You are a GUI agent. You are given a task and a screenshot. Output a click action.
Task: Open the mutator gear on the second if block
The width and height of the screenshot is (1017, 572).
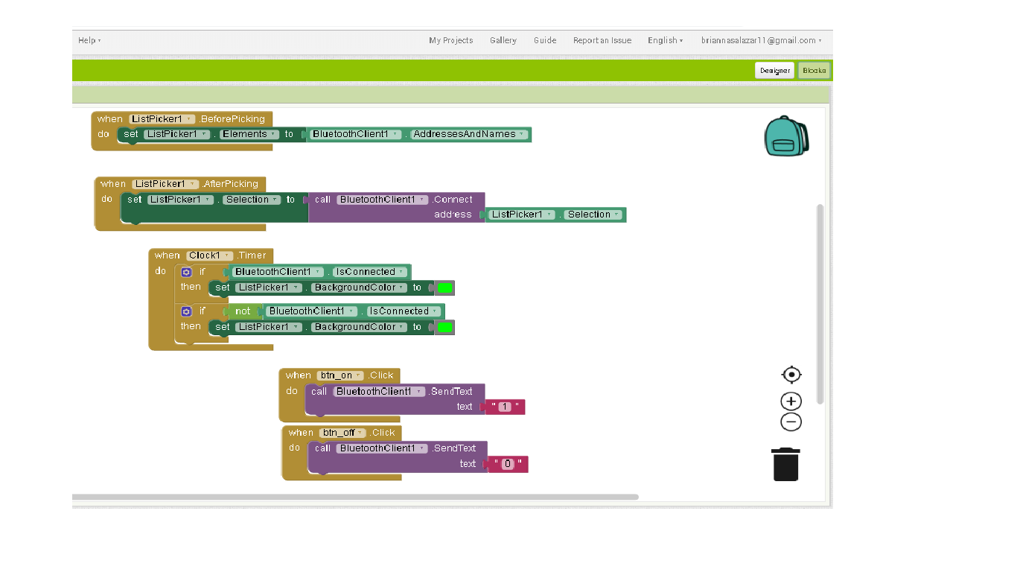(185, 311)
